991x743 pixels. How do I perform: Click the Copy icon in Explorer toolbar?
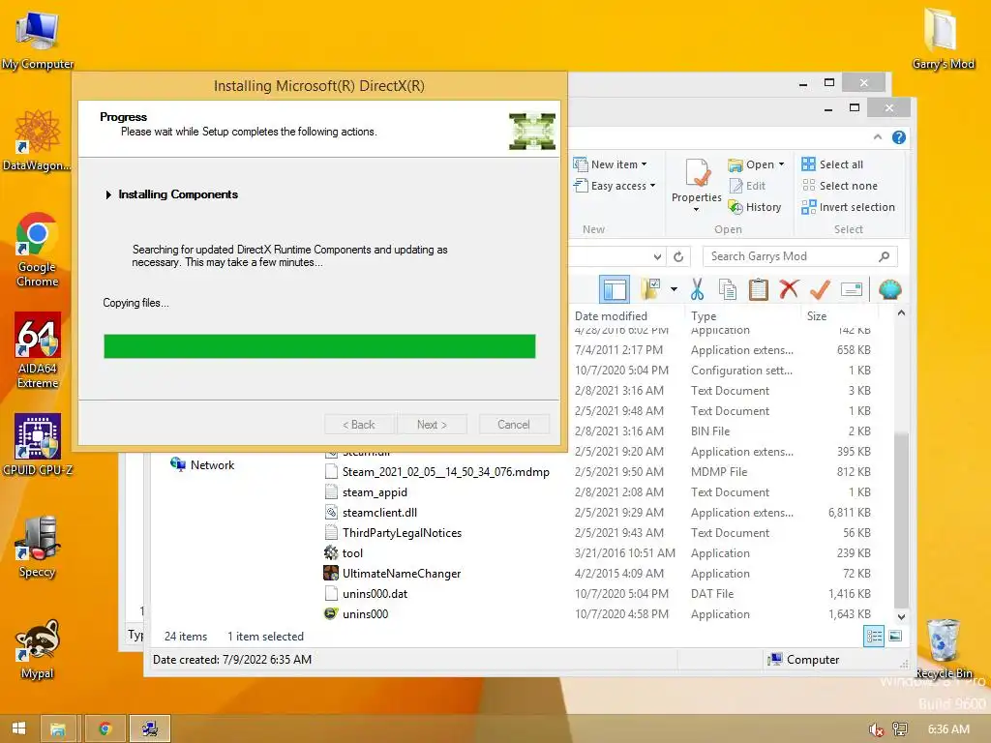pyautogui.click(x=728, y=289)
